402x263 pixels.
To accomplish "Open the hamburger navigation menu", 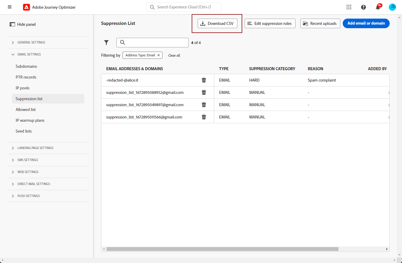I will 10,7.
